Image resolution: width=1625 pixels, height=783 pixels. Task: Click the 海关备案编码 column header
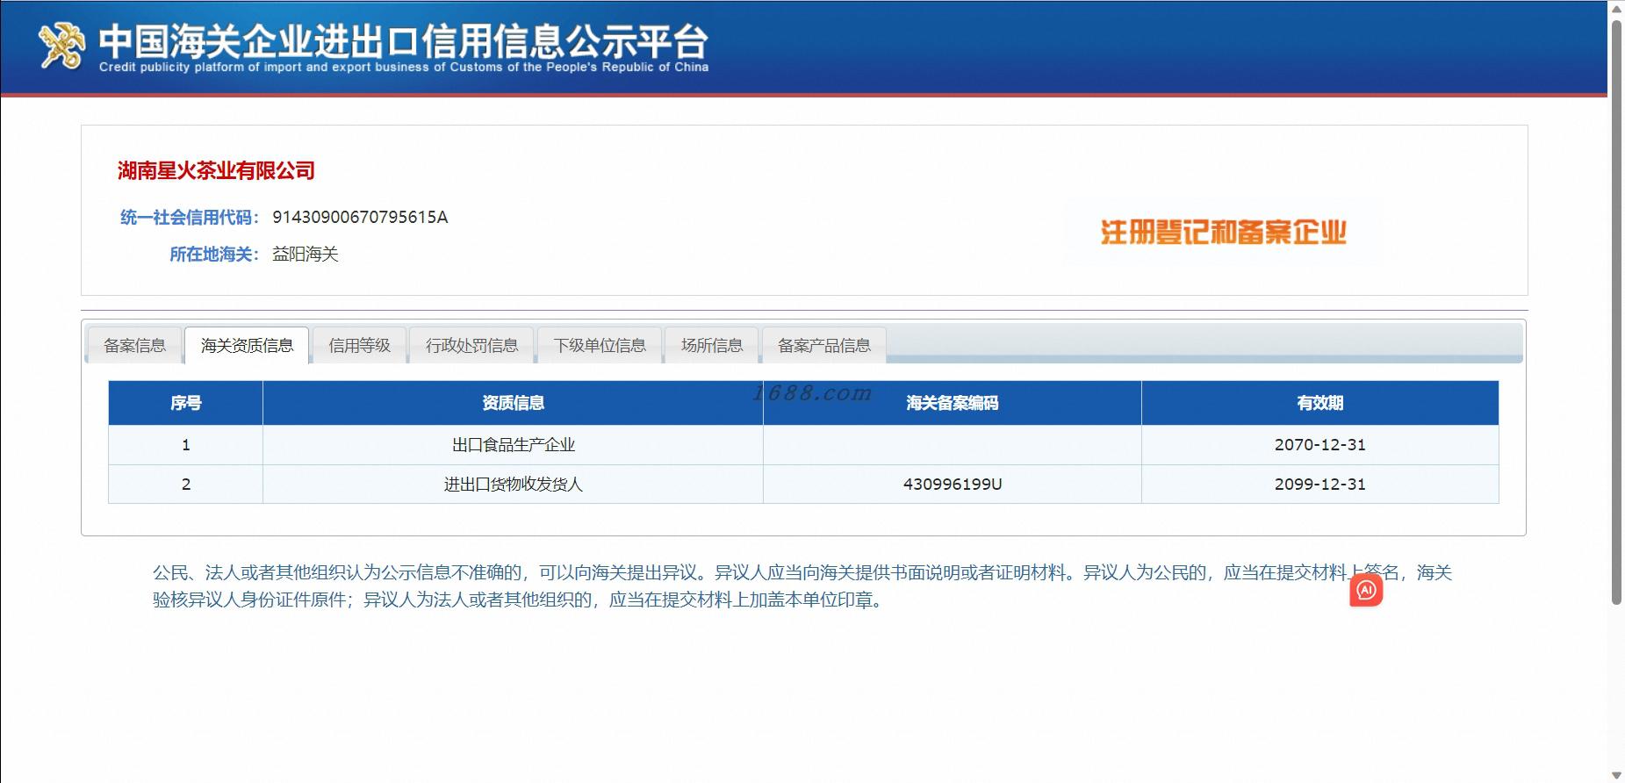tap(953, 403)
